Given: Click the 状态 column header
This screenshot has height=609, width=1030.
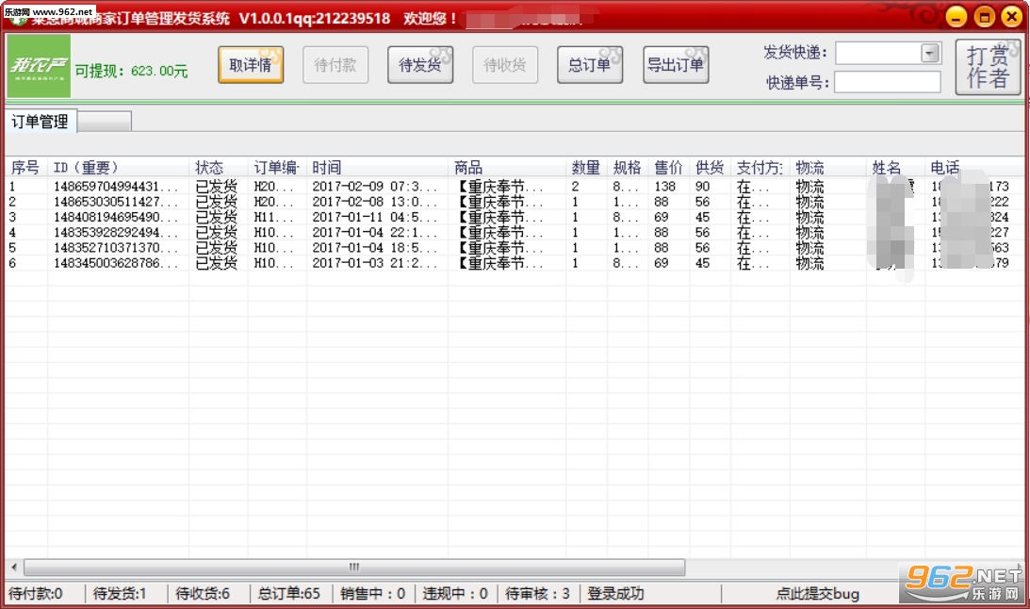Looking at the screenshot, I should 219,168.
